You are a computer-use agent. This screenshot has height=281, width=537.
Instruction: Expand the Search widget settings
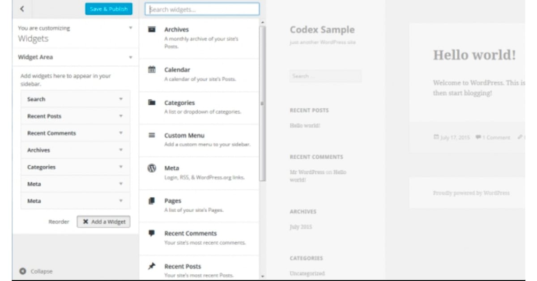[121, 99]
